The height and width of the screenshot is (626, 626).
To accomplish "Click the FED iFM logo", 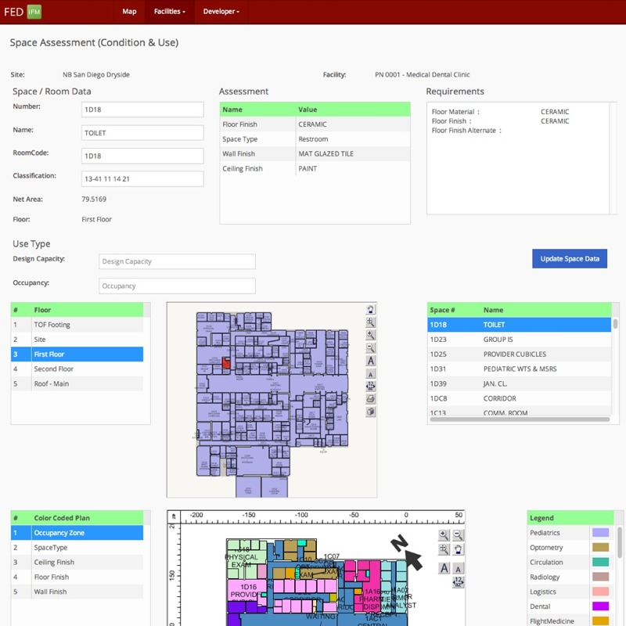I will (x=23, y=12).
